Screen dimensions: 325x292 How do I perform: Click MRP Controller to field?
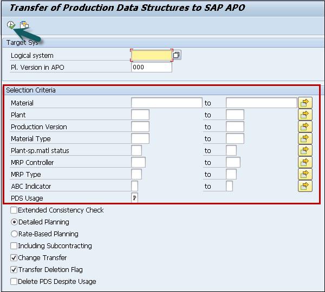tap(233, 162)
